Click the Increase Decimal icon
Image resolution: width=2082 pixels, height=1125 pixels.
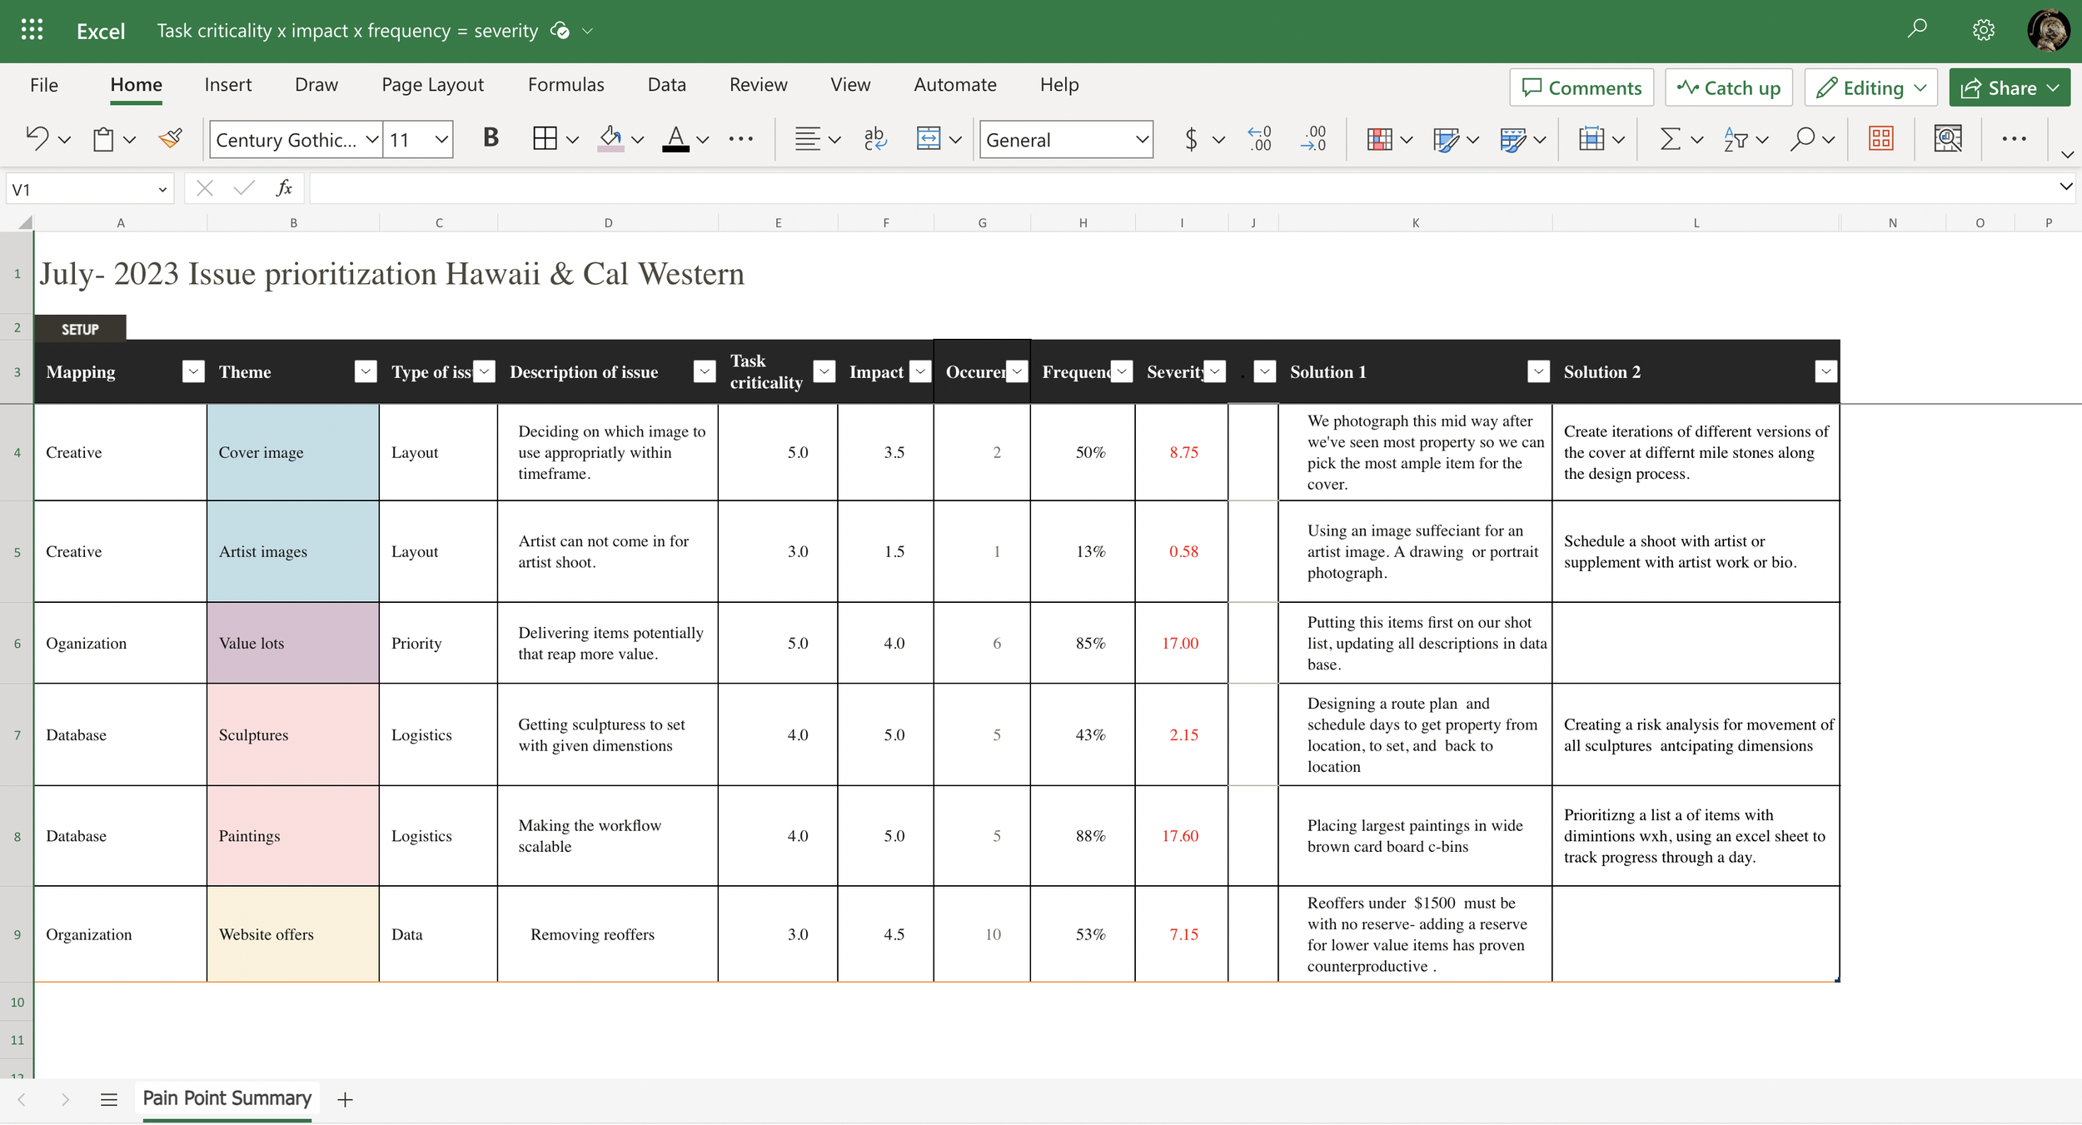point(1260,138)
